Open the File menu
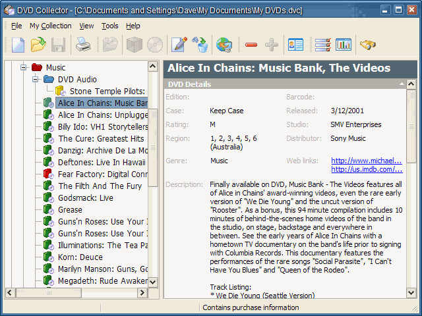Screen dimensions: 422x316 point(16,26)
